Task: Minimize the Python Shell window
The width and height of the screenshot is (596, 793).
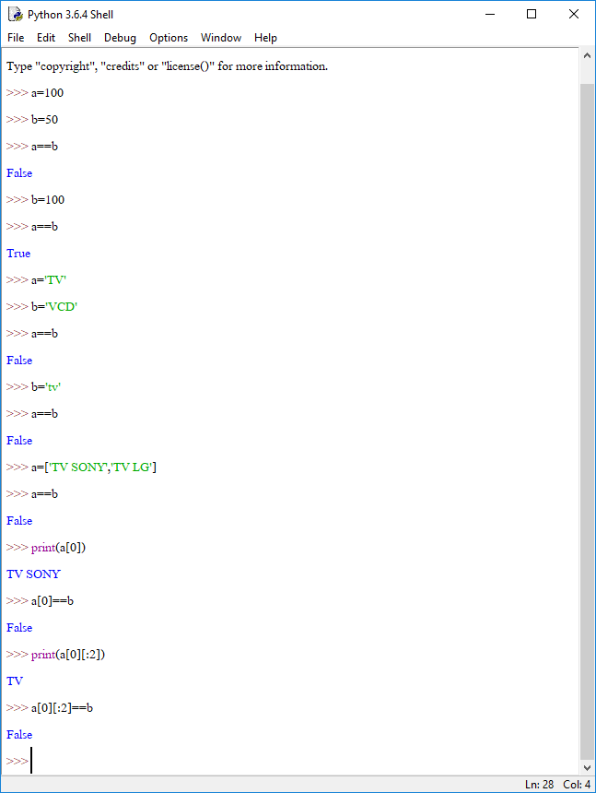Action: (x=490, y=14)
